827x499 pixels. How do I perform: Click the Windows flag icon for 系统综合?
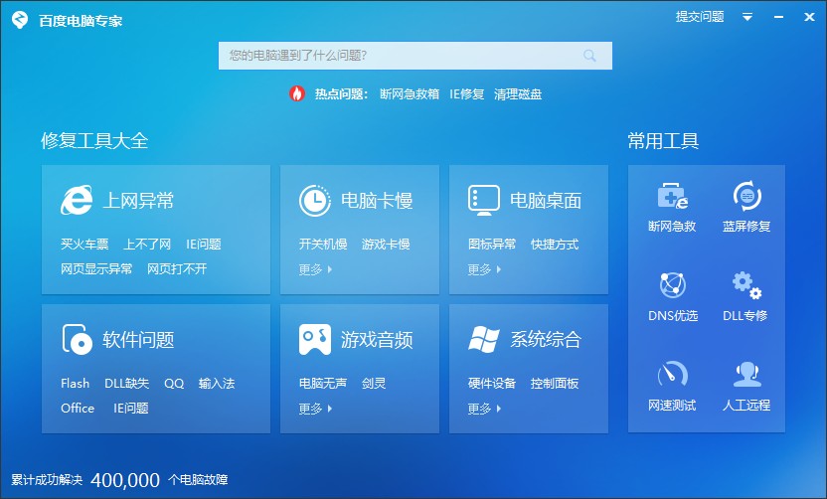(x=484, y=339)
